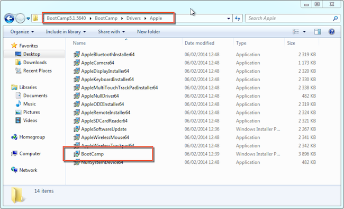
Task: Select the BootCamp file name
Action: coord(93,154)
